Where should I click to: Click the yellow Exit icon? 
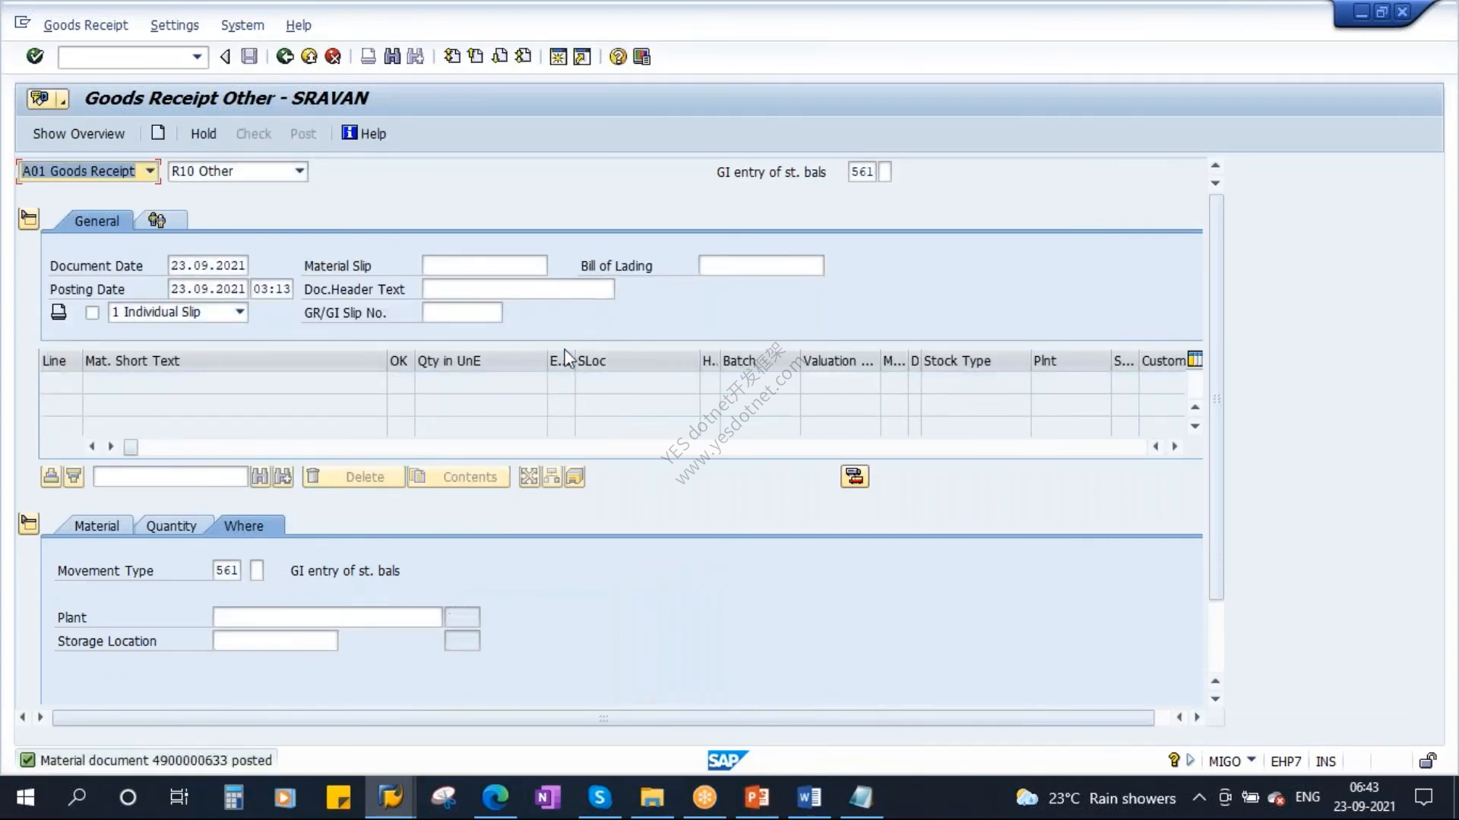point(309,56)
